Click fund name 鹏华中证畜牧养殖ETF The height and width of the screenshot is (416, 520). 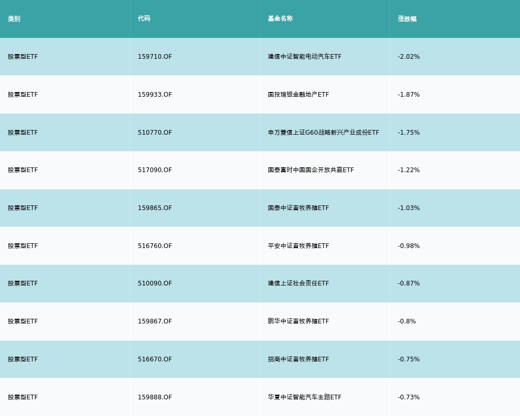(x=298, y=321)
